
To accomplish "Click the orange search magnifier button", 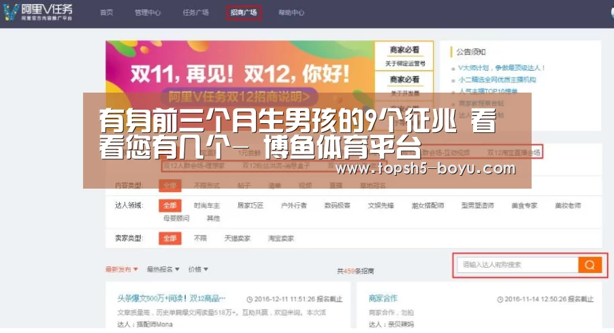I will pos(589,265).
